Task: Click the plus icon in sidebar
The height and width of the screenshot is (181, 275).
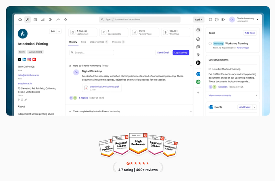Action: 198,93
